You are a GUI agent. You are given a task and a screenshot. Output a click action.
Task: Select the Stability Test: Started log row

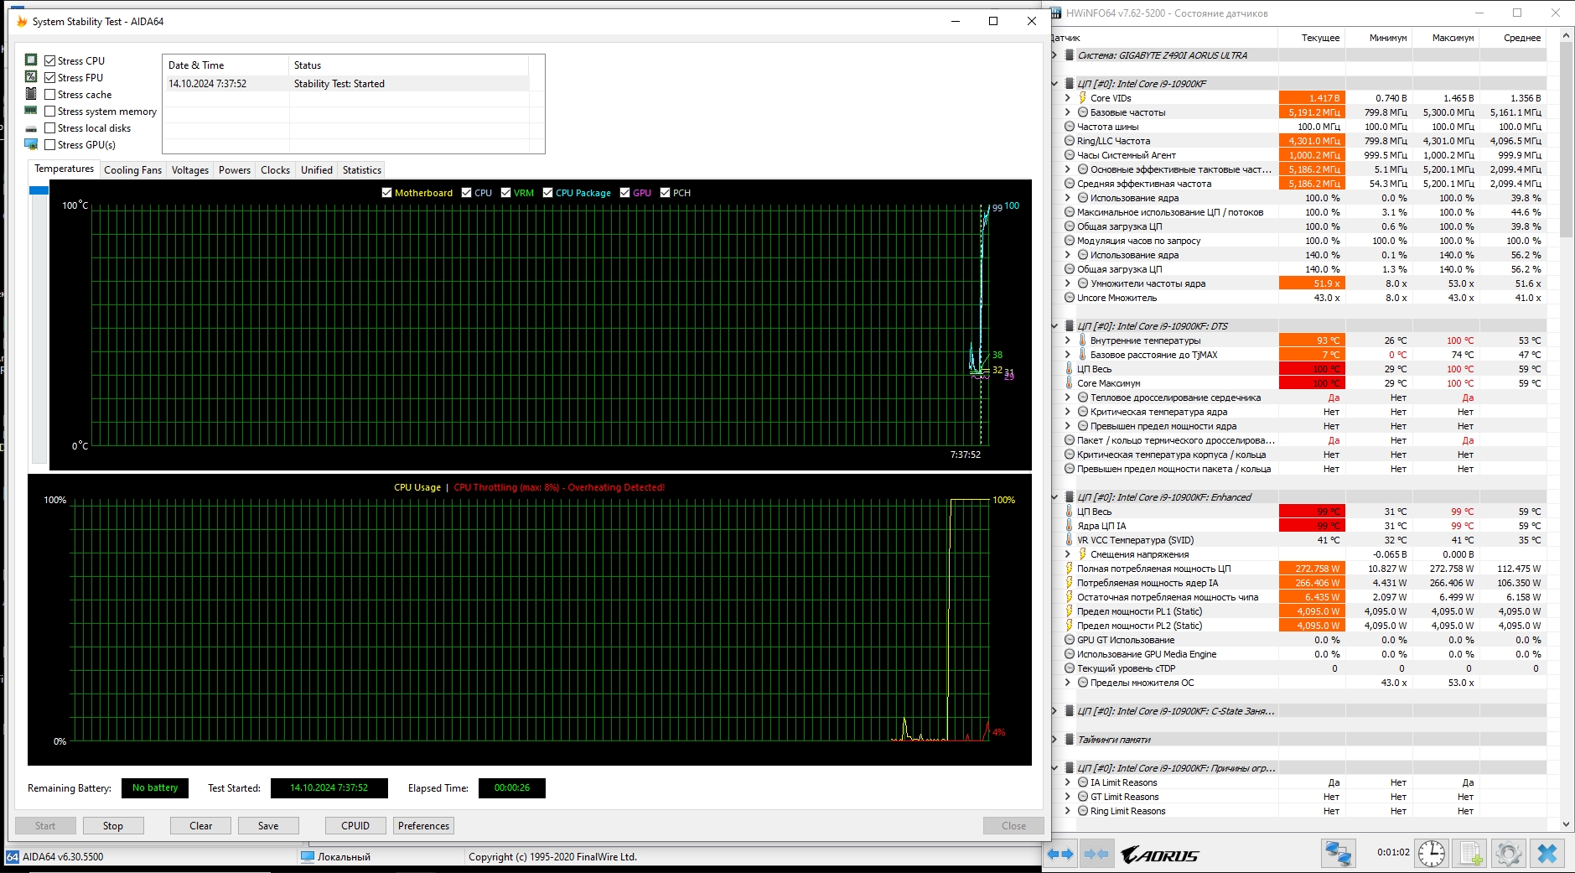click(346, 84)
